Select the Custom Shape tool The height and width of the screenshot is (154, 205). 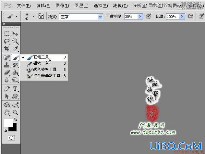pos(15,96)
